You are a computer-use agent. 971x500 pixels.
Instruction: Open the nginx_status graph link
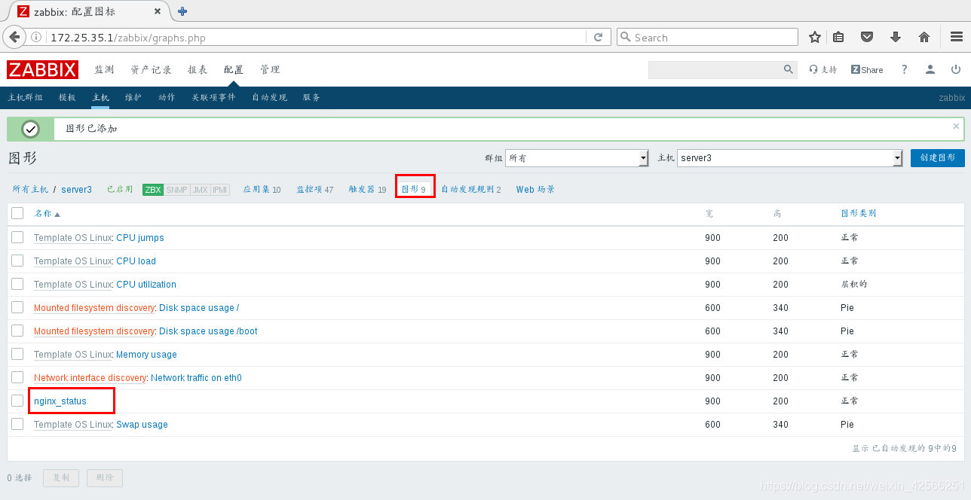60,401
